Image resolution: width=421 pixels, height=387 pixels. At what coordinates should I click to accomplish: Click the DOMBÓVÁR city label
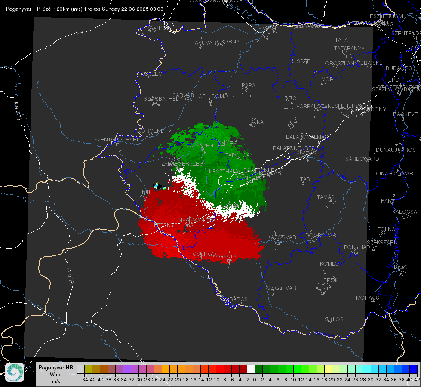tap(320, 236)
